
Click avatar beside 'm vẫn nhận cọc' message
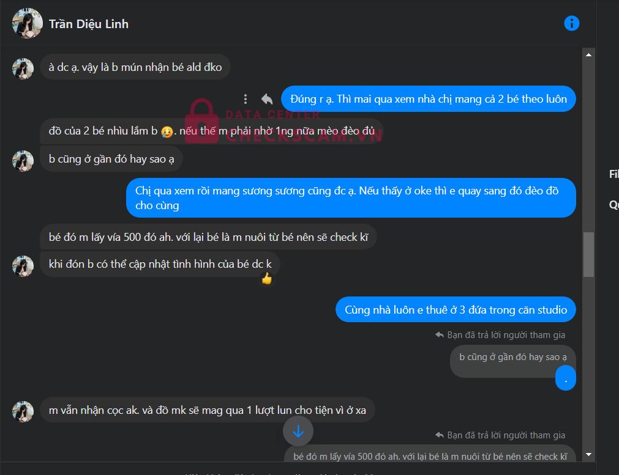(23, 411)
